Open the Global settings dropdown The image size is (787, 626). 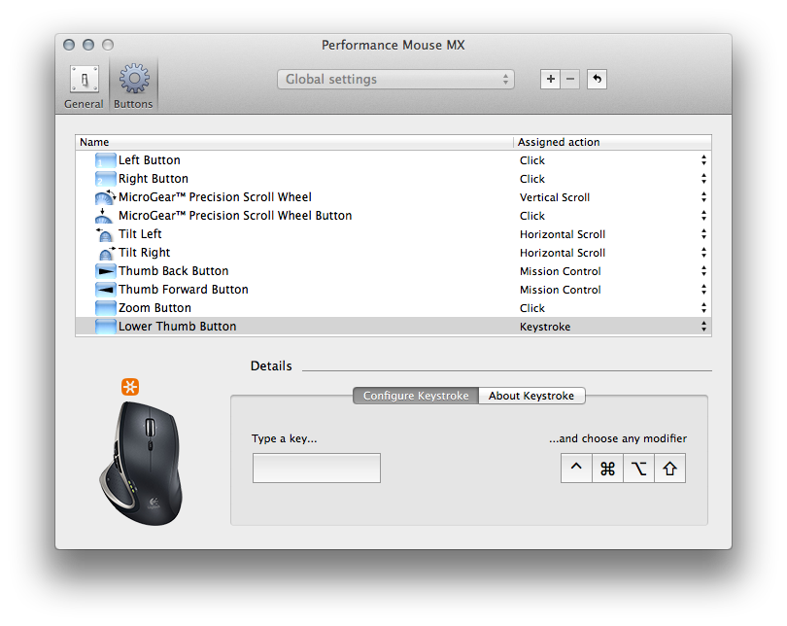coord(395,80)
